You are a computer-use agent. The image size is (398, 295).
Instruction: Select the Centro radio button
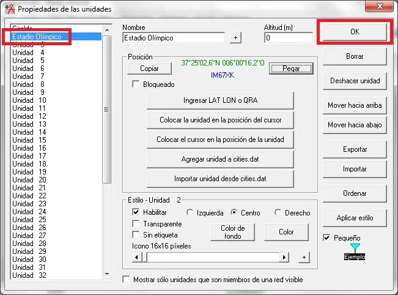tap(234, 212)
